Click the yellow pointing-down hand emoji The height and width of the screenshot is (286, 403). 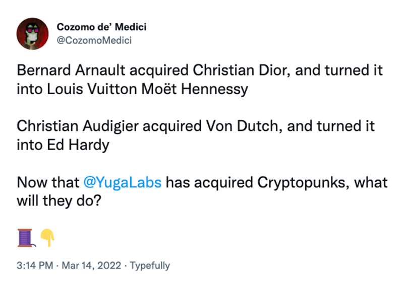click(x=48, y=238)
